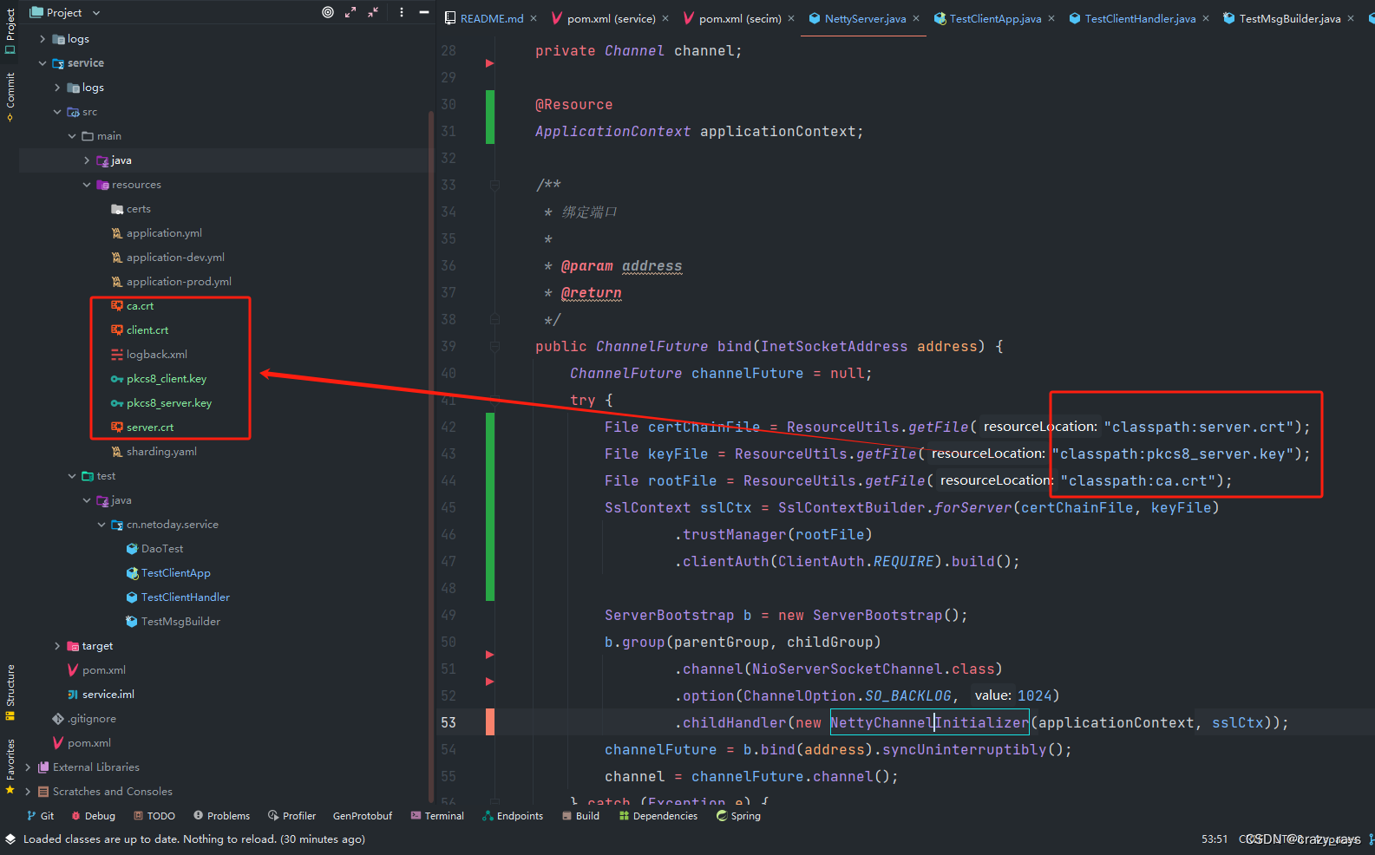Hide the Project panel with minimize icon
The width and height of the screenshot is (1375, 855).
(x=424, y=12)
